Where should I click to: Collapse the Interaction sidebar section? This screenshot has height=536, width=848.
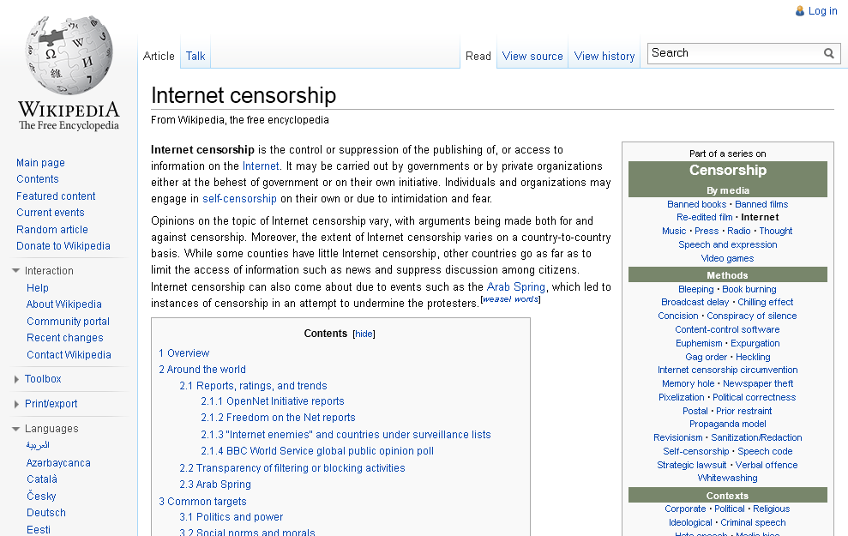[x=15, y=270]
